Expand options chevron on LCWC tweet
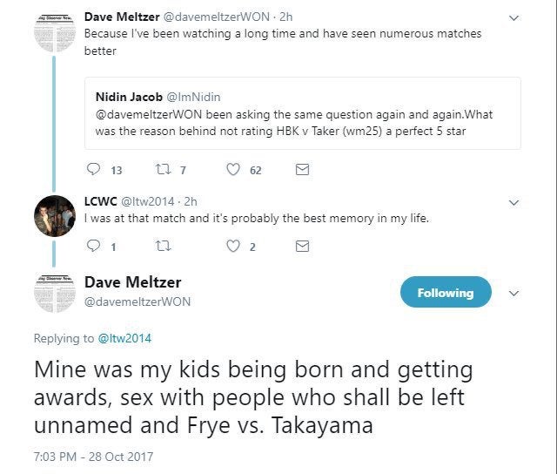Viewport: 557px width, 474px height. [514, 201]
